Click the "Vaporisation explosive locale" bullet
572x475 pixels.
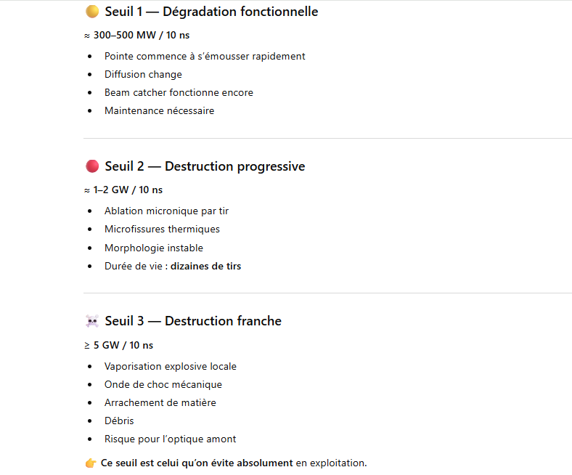point(170,366)
